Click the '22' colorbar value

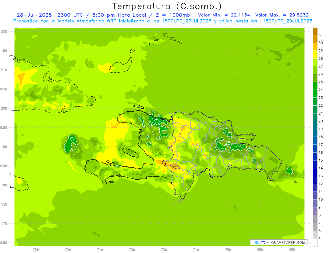(x=321, y=105)
